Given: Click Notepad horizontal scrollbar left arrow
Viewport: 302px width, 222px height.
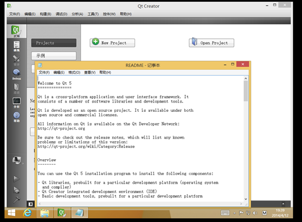Looking at the screenshot, I should [40, 203].
